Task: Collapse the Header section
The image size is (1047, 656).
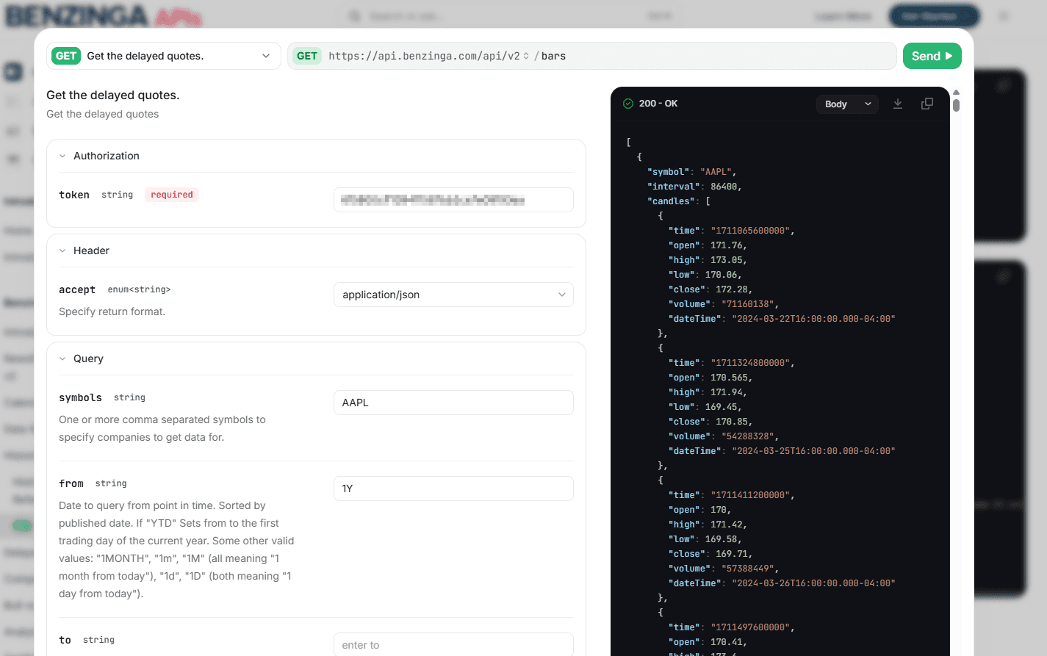Action: tap(63, 250)
